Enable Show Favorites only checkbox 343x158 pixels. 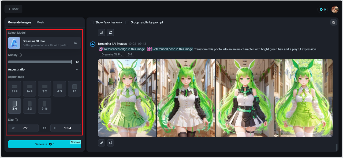[x=92, y=22]
